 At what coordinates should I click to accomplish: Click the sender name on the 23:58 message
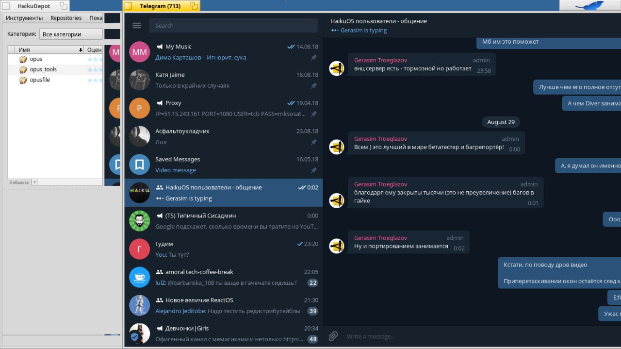pos(380,60)
